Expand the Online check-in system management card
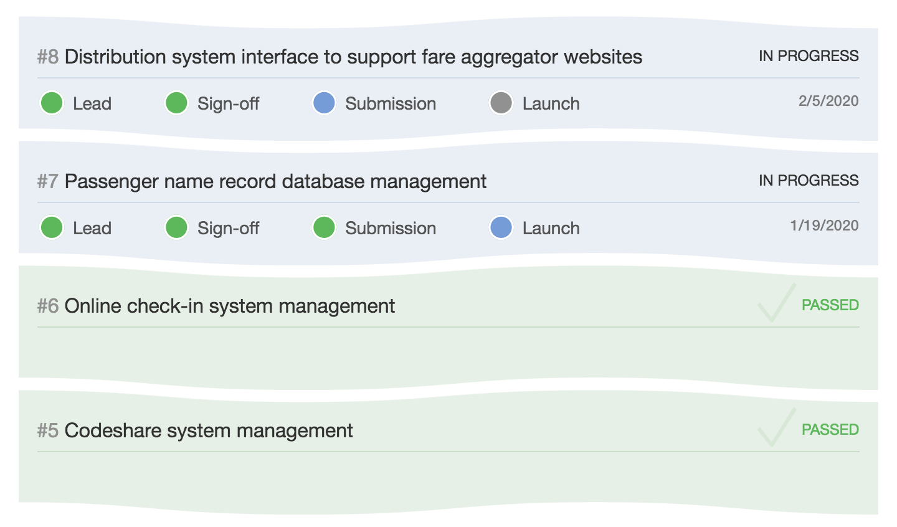This screenshot has height=527, width=897. [230, 306]
